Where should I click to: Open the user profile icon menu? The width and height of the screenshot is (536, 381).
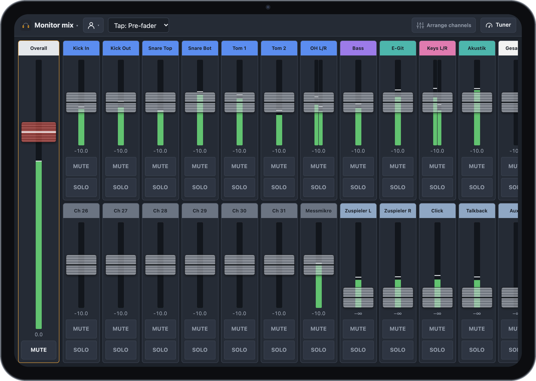click(x=93, y=25)
